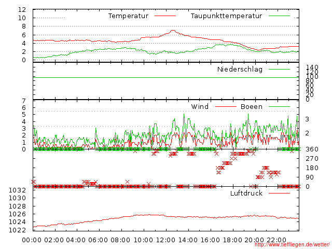
Task: Select the Temperatur legend label
Action: (x=128, y=16)
